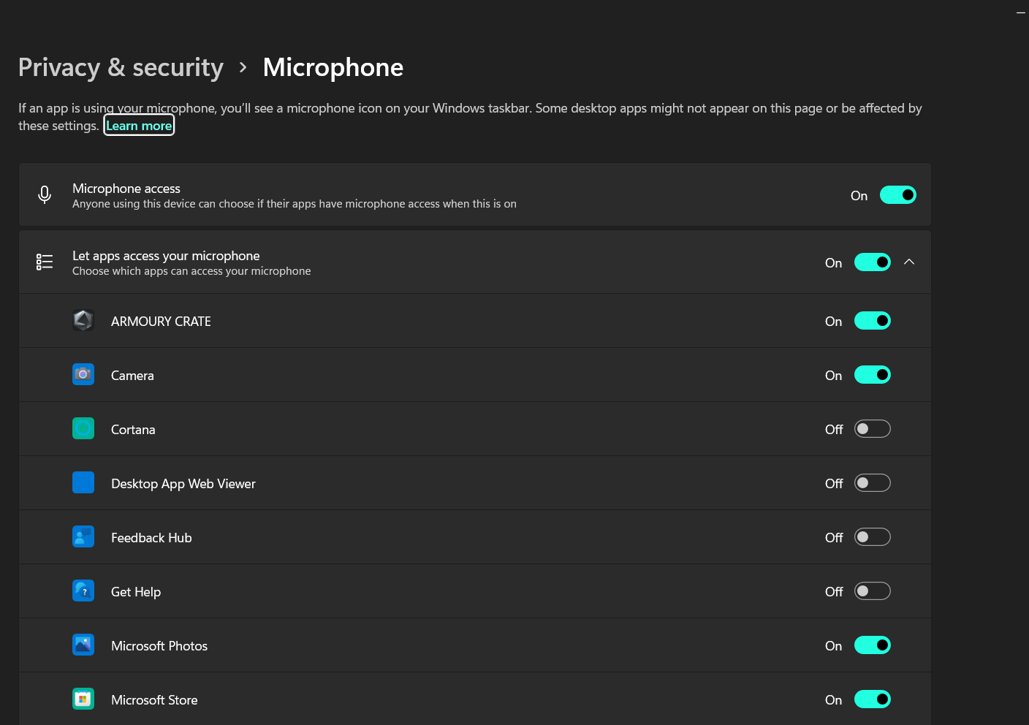Click 'On' label beside Let apps access toggle
The image size is (1029, 725).
click(833, 263)
